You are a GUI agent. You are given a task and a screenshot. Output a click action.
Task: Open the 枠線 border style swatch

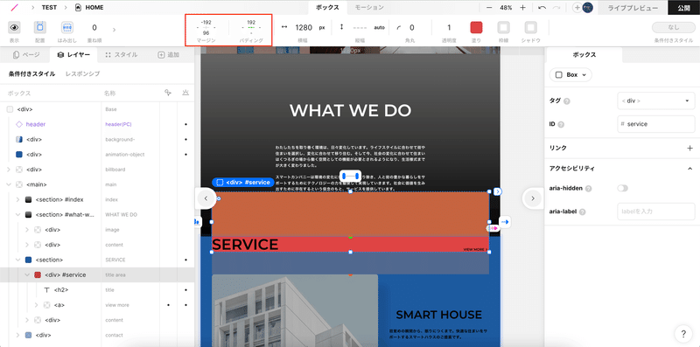(x=504, y=28)
